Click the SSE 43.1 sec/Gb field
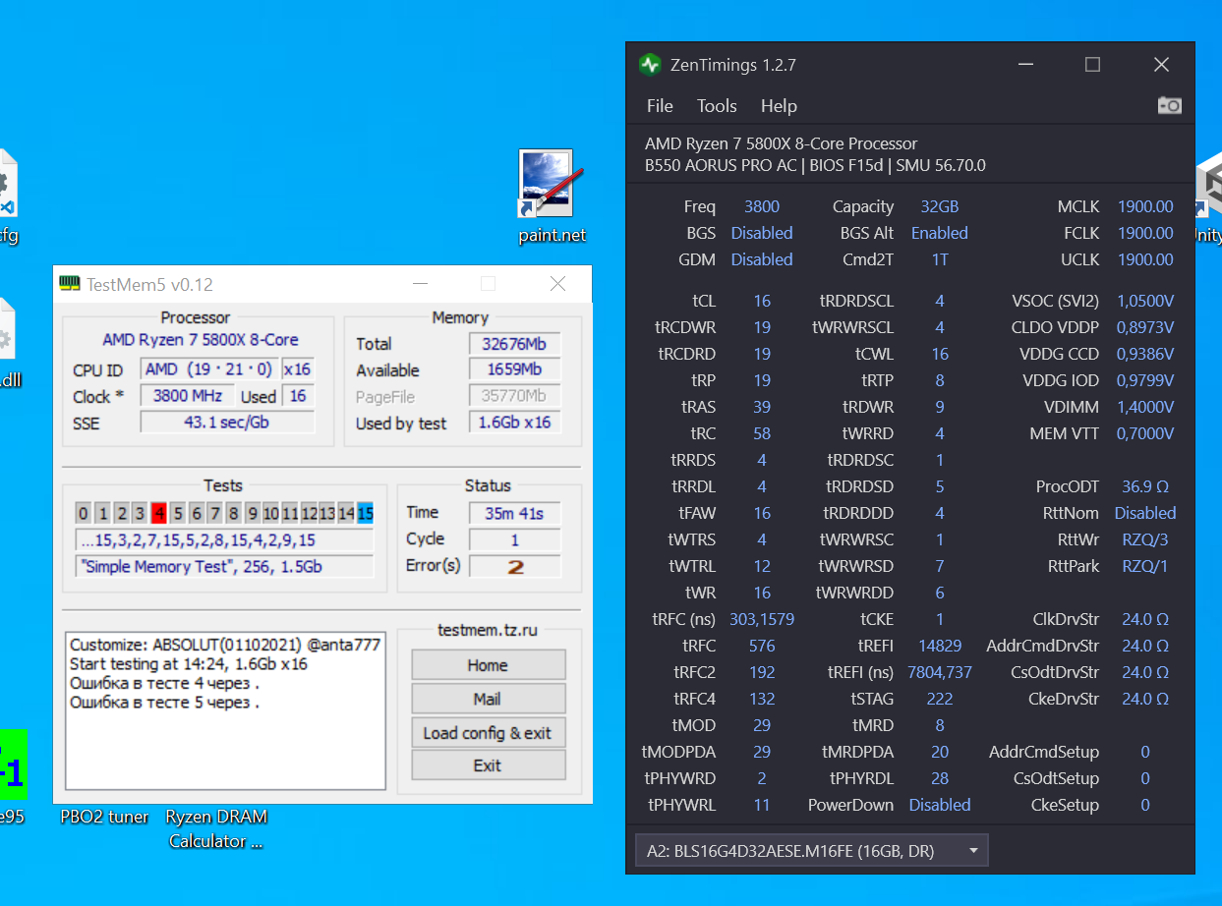 point(227,423)
